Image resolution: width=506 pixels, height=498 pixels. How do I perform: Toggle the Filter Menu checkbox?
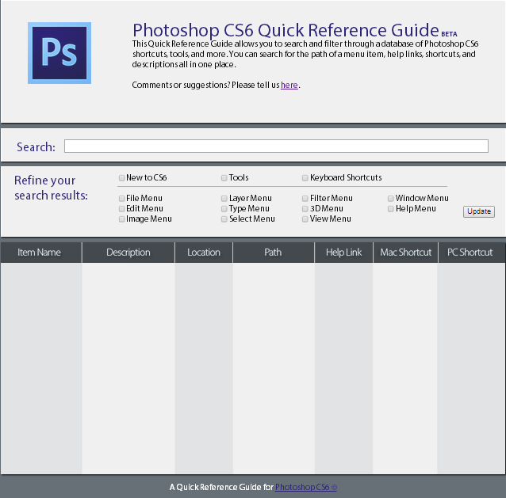coord(305,199)
